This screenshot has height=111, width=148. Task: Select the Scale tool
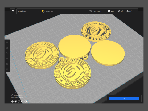point(7,47)
